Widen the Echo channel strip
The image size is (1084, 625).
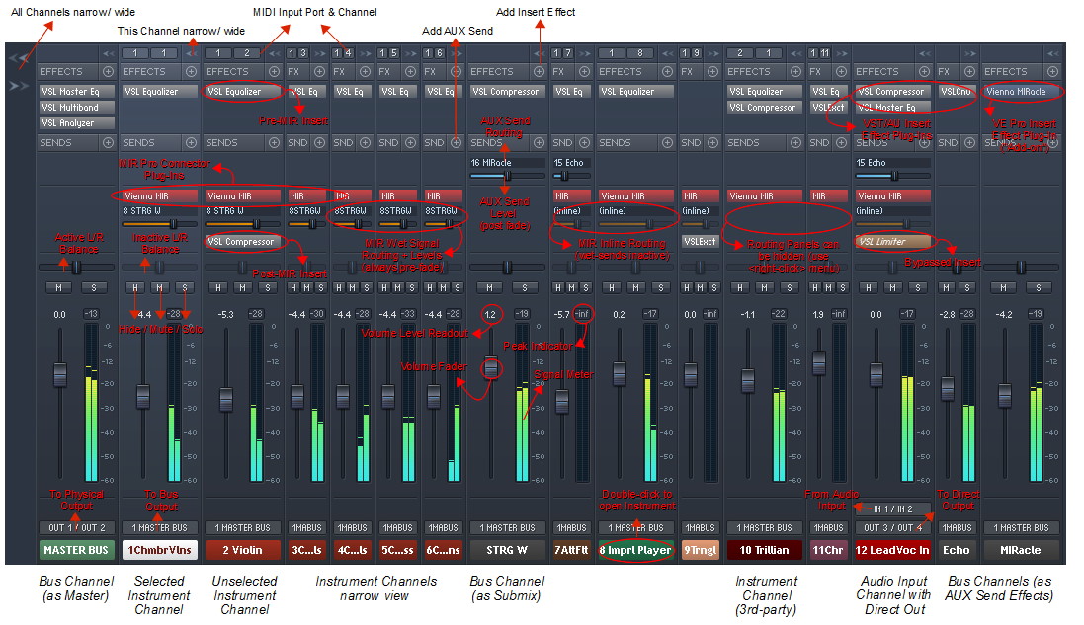(970, 53)
